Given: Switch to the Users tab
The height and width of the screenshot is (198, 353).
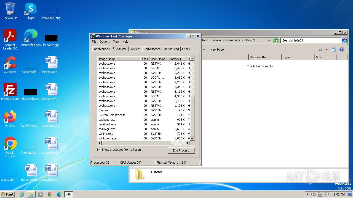Looking at the screenshot, I should tap(186, 49).
